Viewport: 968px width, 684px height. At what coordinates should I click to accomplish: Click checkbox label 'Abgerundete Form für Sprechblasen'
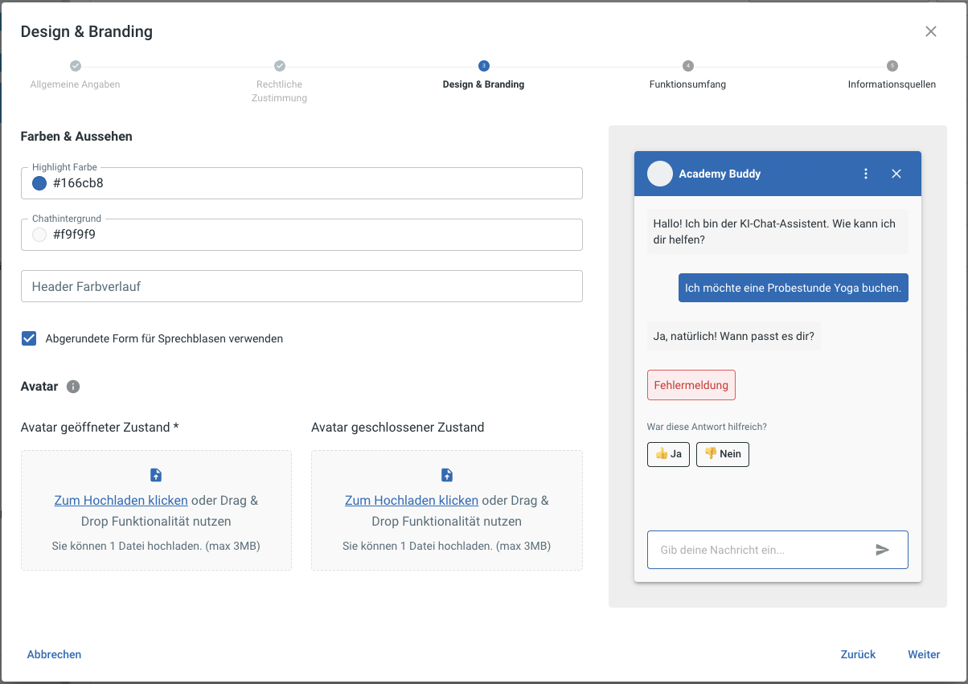pyautogui.click(x=164, y=338)
